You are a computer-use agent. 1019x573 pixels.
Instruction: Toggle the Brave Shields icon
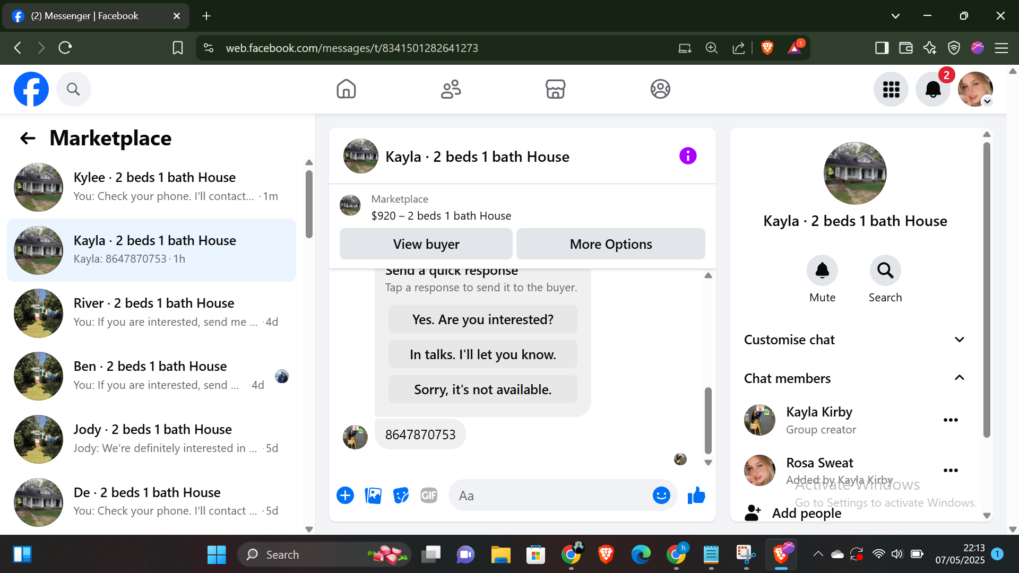pyautogui.click(x=767, y=48)
